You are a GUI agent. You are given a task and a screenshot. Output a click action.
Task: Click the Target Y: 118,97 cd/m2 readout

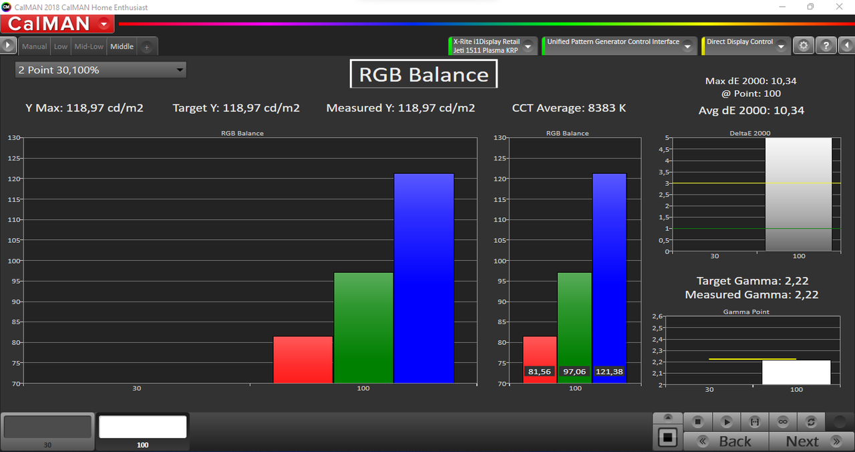coord(236,108)
